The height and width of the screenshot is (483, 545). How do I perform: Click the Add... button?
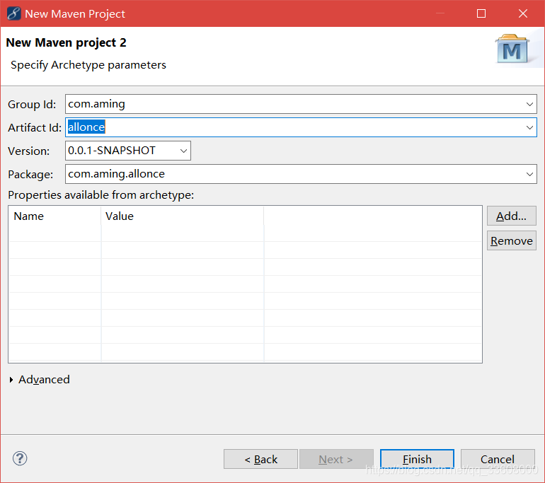[511, 216]
